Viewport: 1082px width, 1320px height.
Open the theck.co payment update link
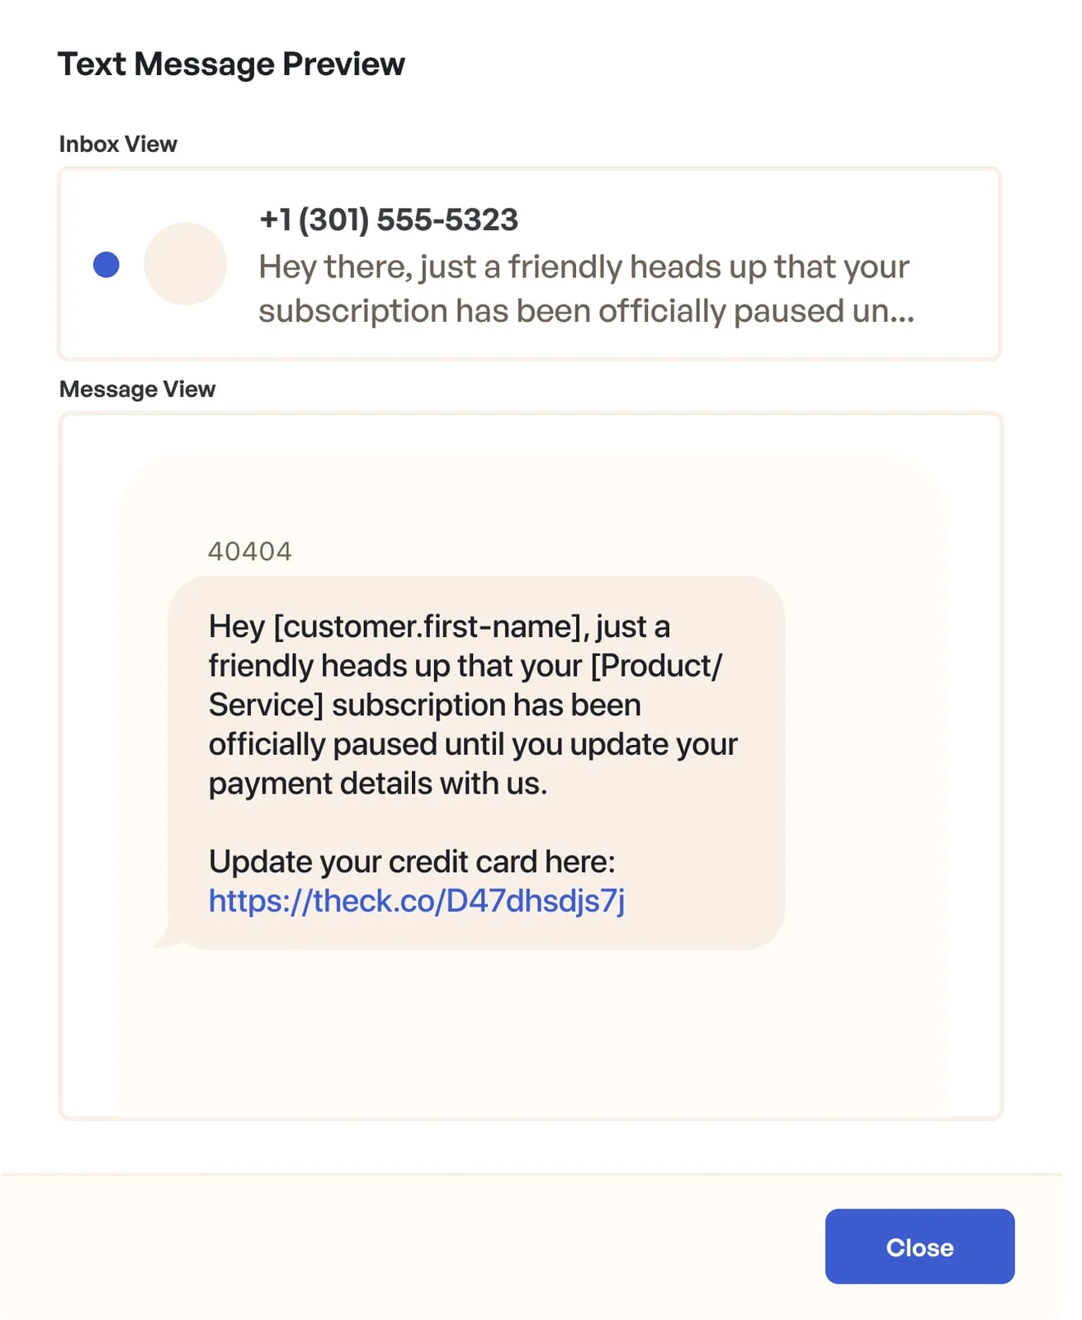pos(416,901)
